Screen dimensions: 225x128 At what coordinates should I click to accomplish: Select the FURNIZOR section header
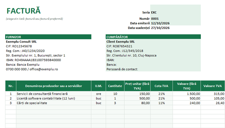[48, 37]
